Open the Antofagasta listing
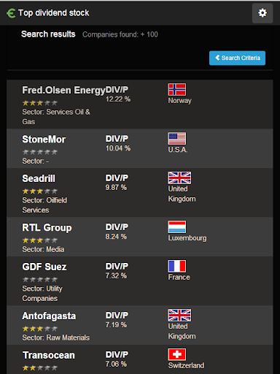This screenshot has width=280, height=374. [x=140, y=325]
